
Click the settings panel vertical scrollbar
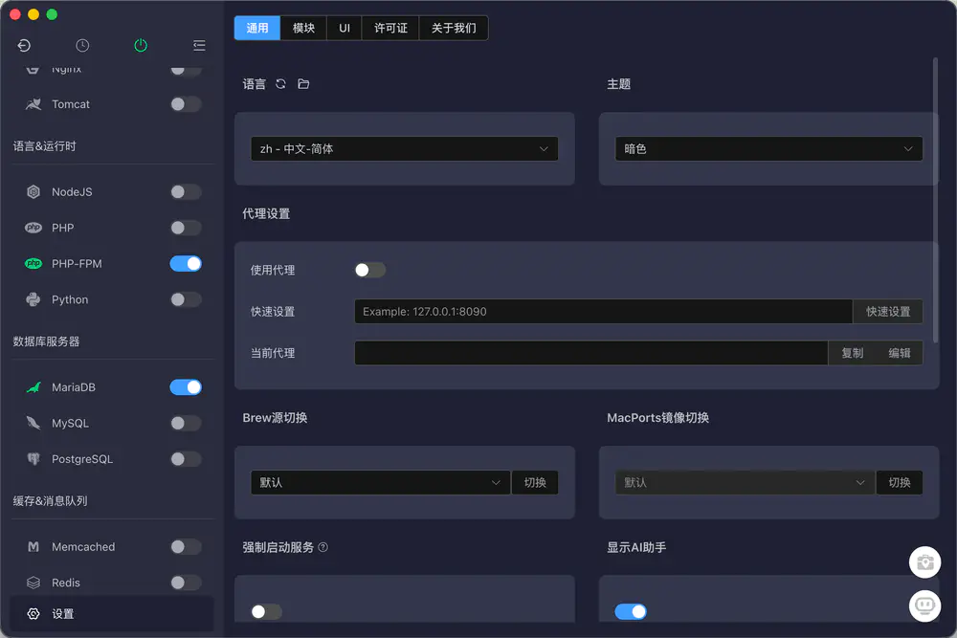point(935,200)
